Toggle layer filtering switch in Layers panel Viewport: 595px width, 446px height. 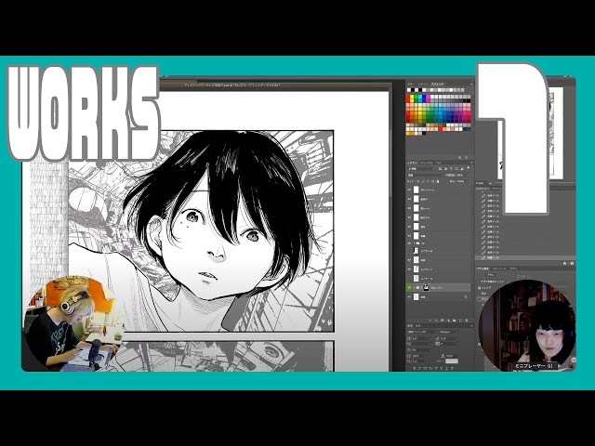click(469, 168)
